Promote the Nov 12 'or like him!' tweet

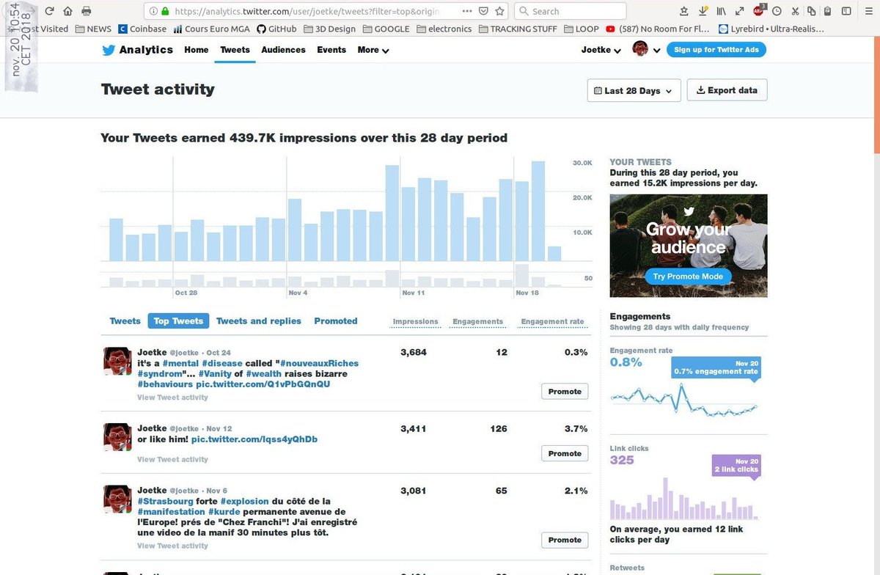[565, 454]
